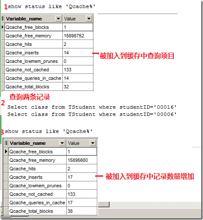Select value 15898752 in upper table

[x=78, y=36]
